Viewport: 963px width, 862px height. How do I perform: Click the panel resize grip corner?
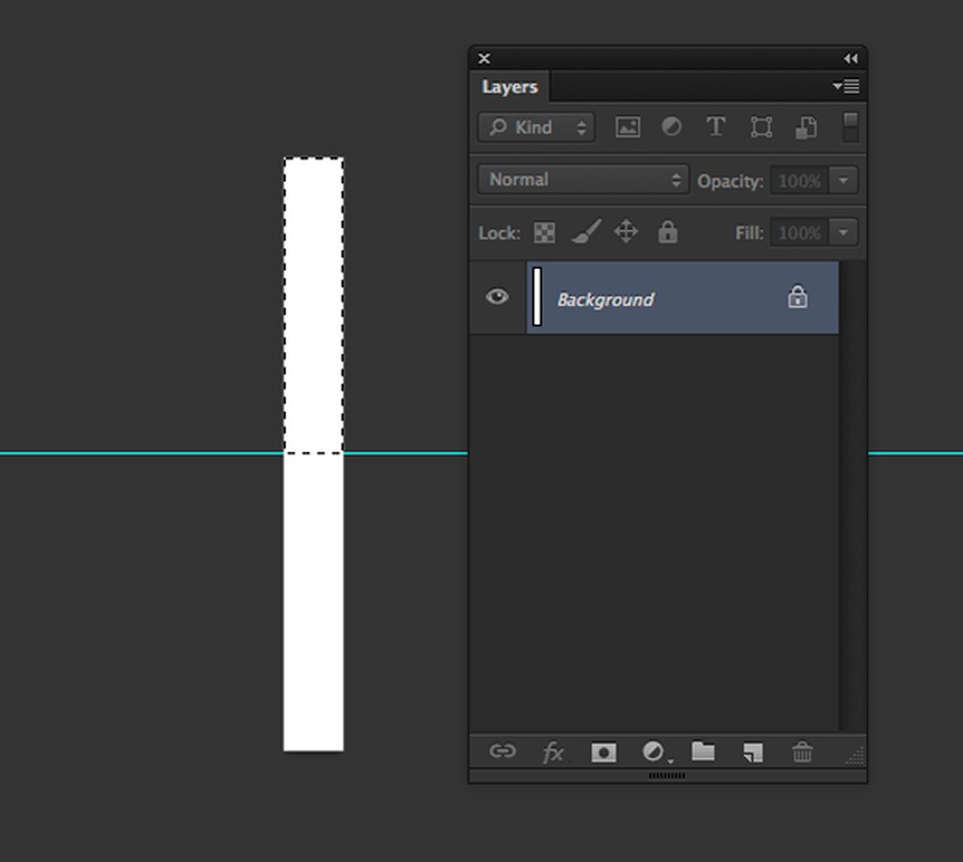(x=855, y=755)
